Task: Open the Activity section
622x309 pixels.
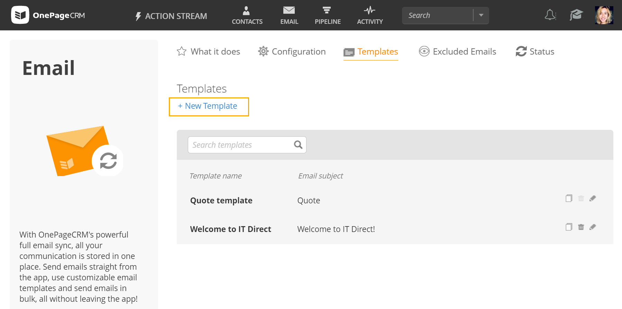Action: (370, 16)
